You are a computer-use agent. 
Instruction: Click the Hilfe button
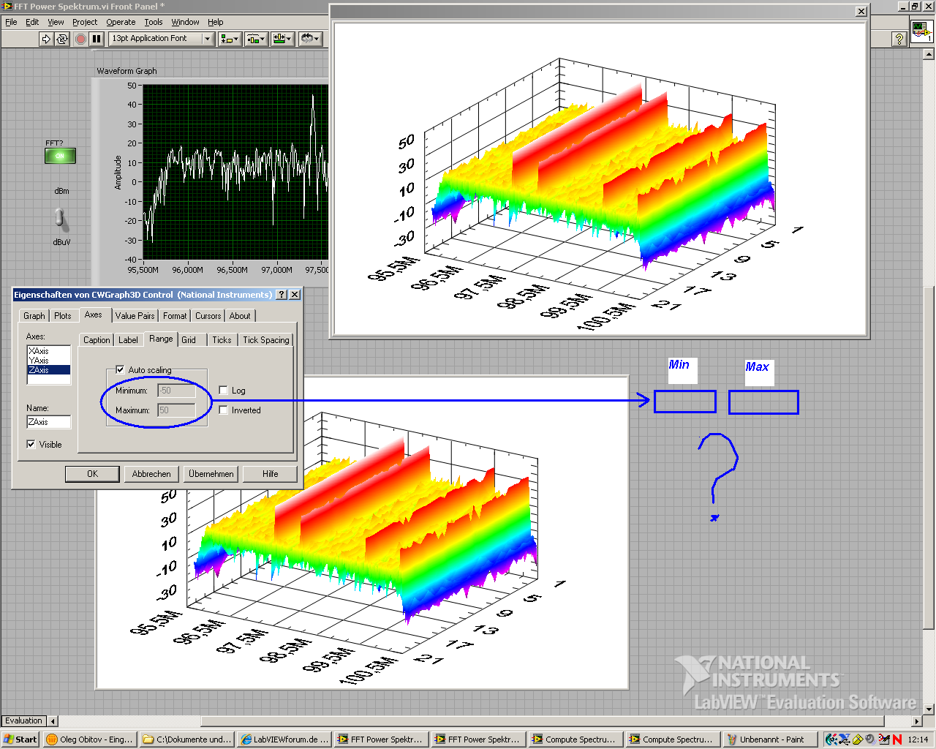coord(271,474)
